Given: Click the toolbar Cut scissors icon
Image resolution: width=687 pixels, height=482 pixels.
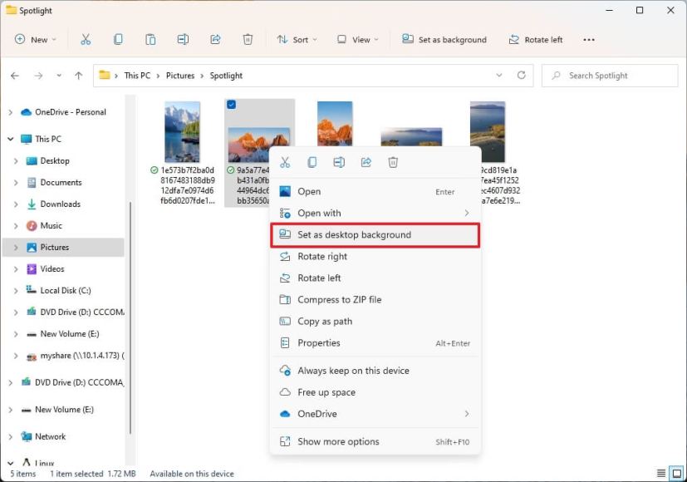Looking at the screenshot, I should click(x=86, y=39).
